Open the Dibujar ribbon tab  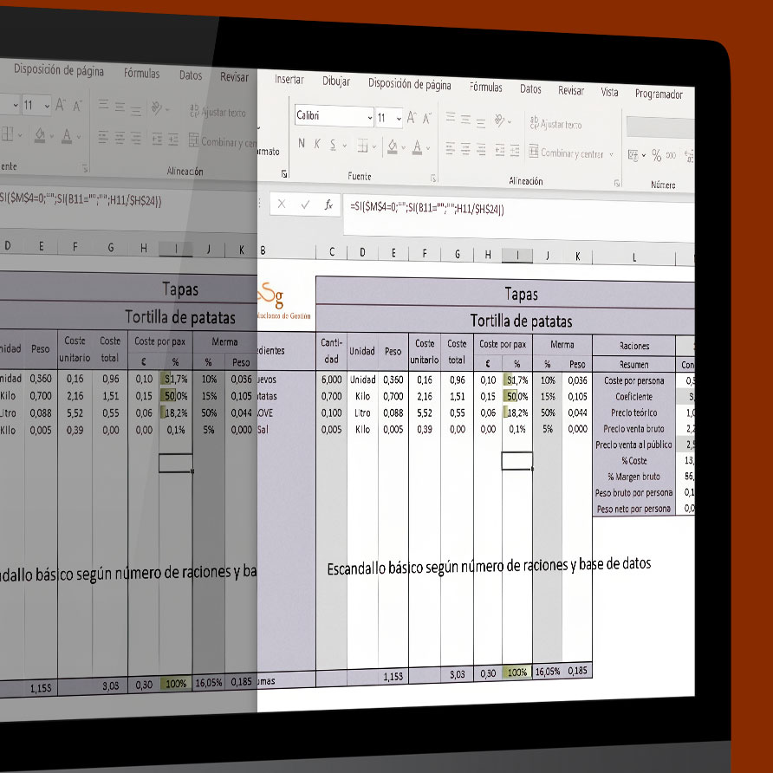pos(336,81)
